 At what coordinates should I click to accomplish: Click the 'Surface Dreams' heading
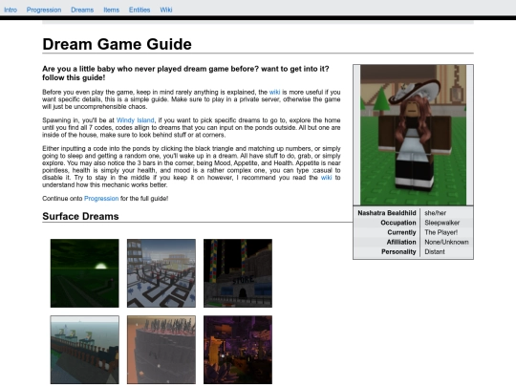[80, 216]
